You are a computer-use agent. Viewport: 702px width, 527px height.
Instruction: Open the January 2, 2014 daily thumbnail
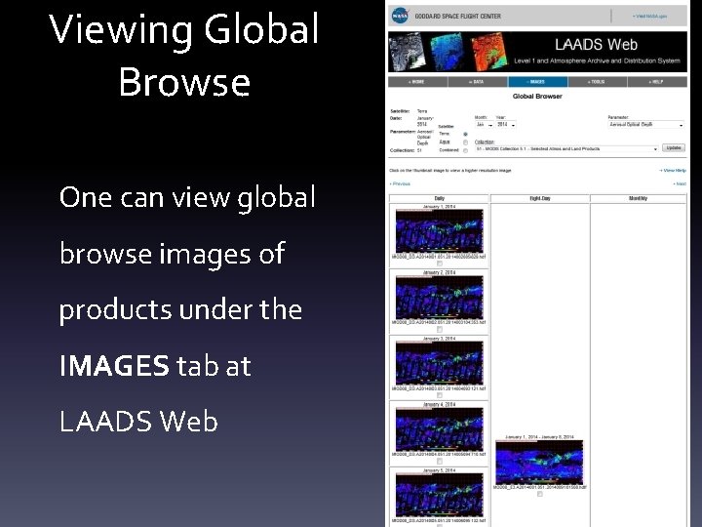coord(439,297)
